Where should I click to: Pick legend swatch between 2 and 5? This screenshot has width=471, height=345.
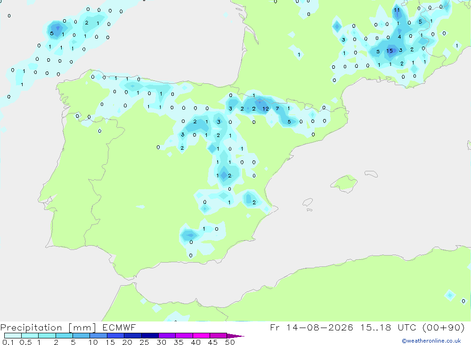point(64,336)
